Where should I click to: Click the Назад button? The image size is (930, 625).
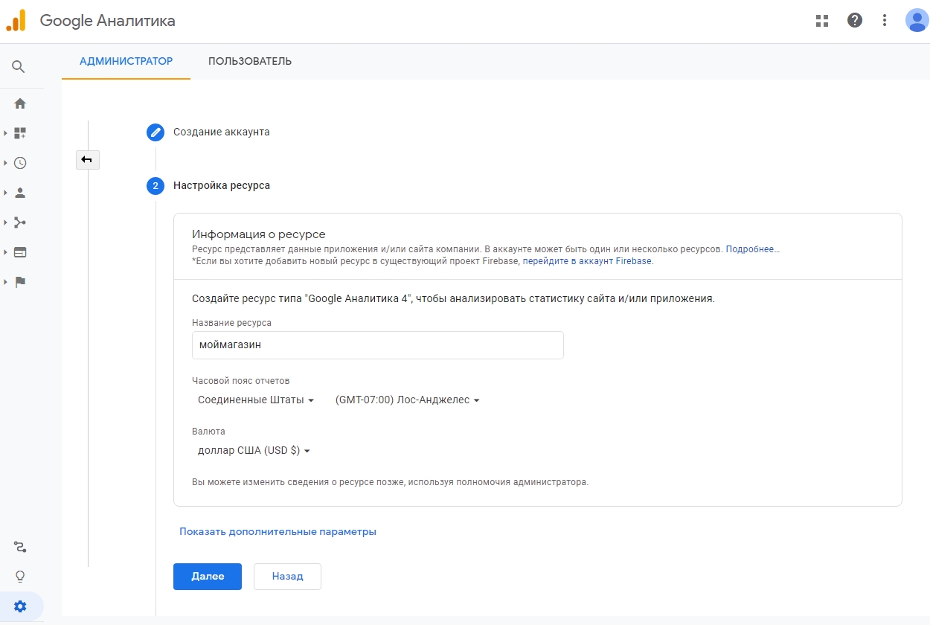pyautogui.click(x=287, y=577)
